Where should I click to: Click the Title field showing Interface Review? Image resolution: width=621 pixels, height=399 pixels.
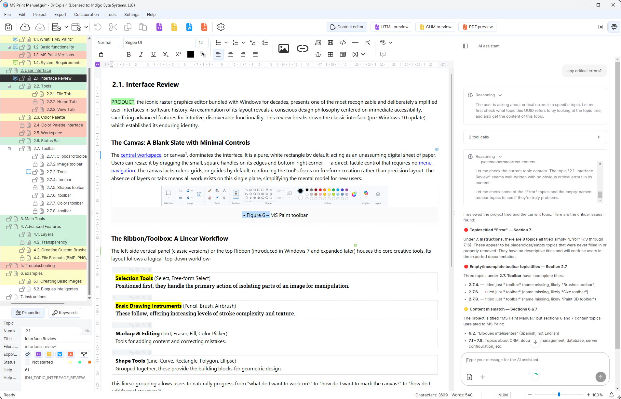[x=57, y=339]
